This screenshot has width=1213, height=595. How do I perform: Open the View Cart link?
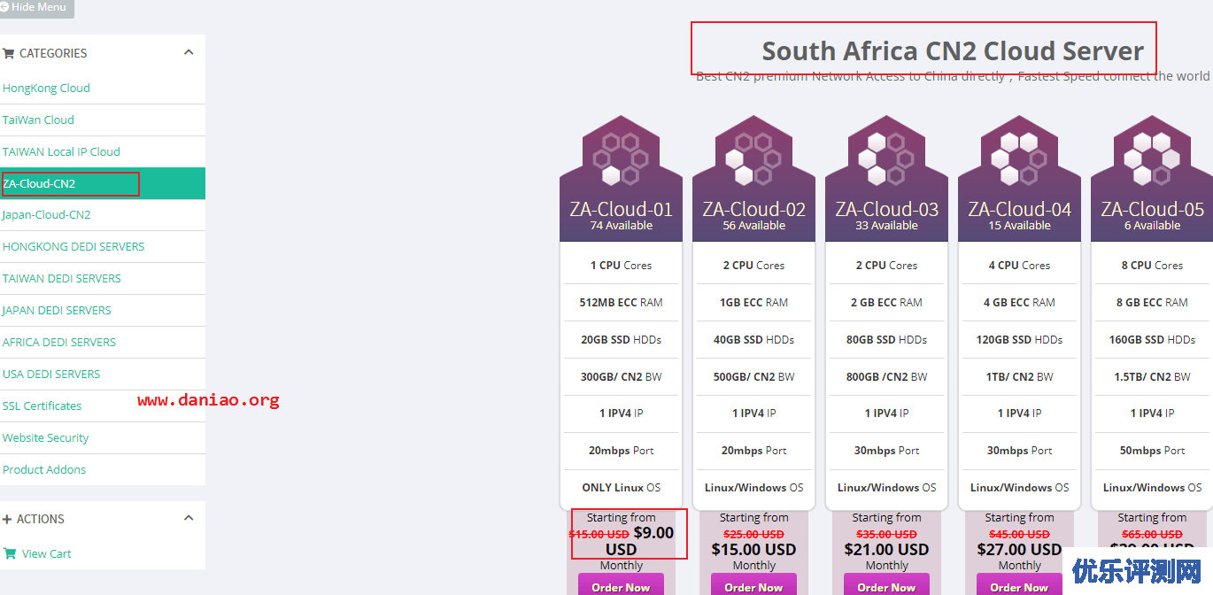(47, 553)
